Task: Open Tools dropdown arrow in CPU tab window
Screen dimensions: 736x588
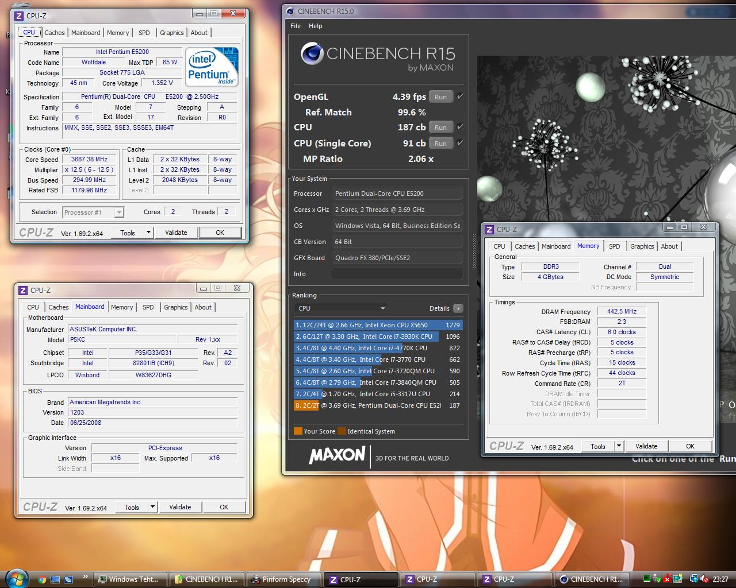Action: click(x=148, y=233)
